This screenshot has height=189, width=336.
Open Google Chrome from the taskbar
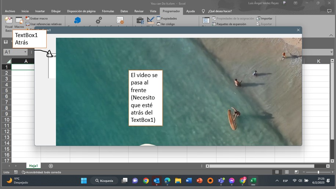(146, 181)
